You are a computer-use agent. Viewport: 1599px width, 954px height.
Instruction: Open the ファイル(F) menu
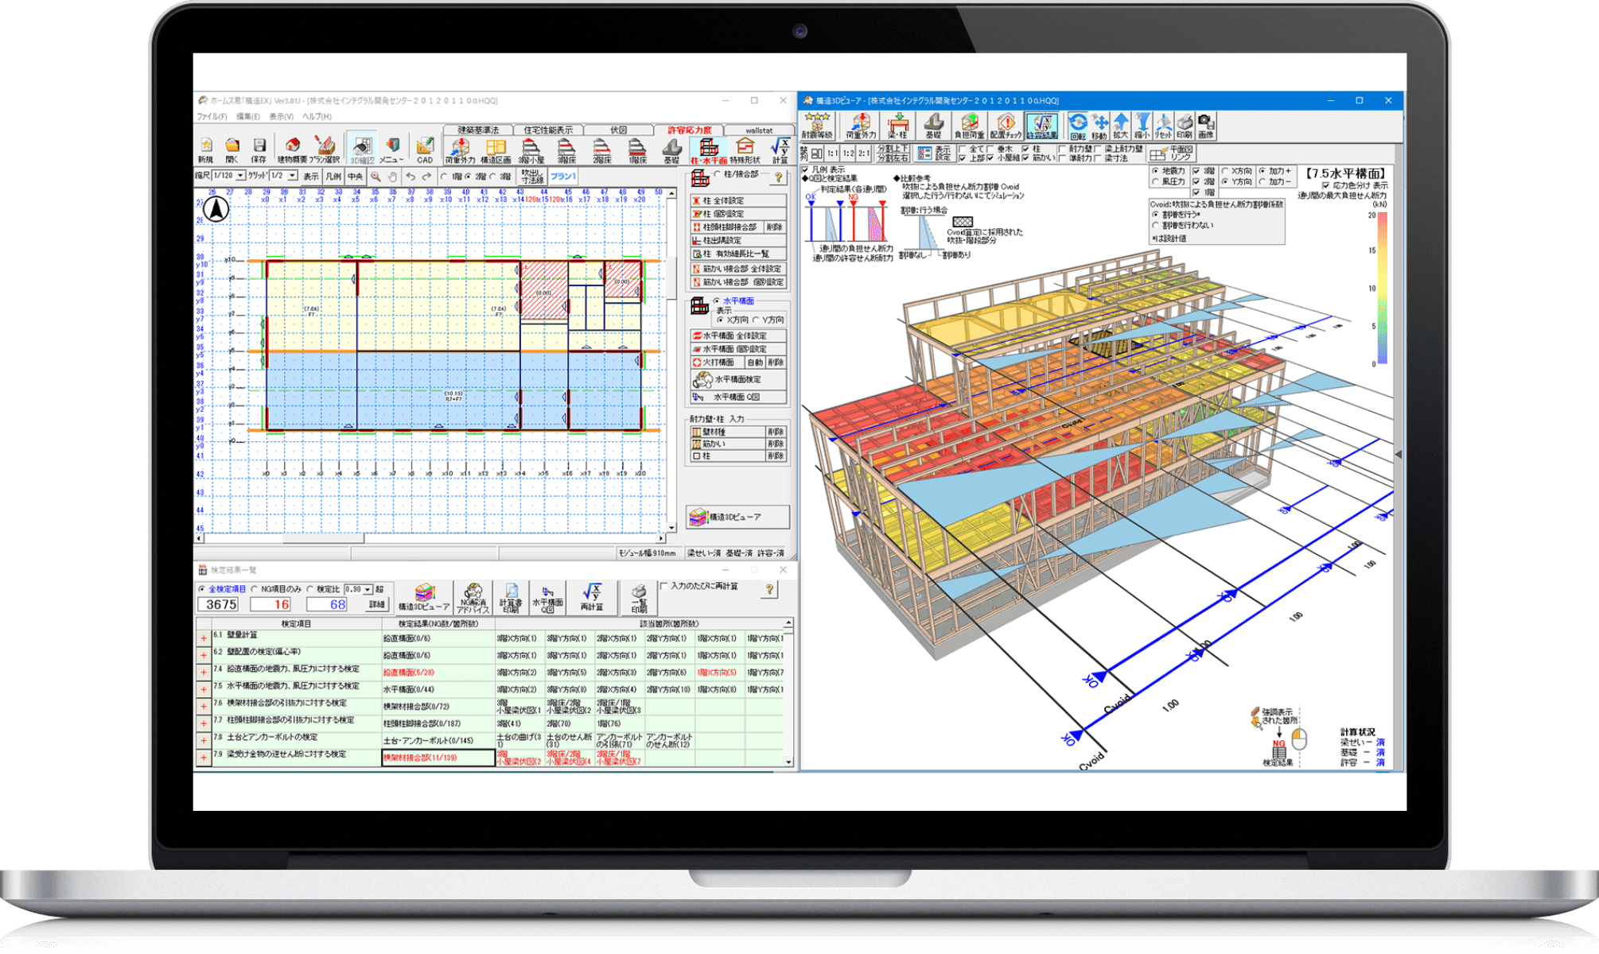click(x=212, y=117)
